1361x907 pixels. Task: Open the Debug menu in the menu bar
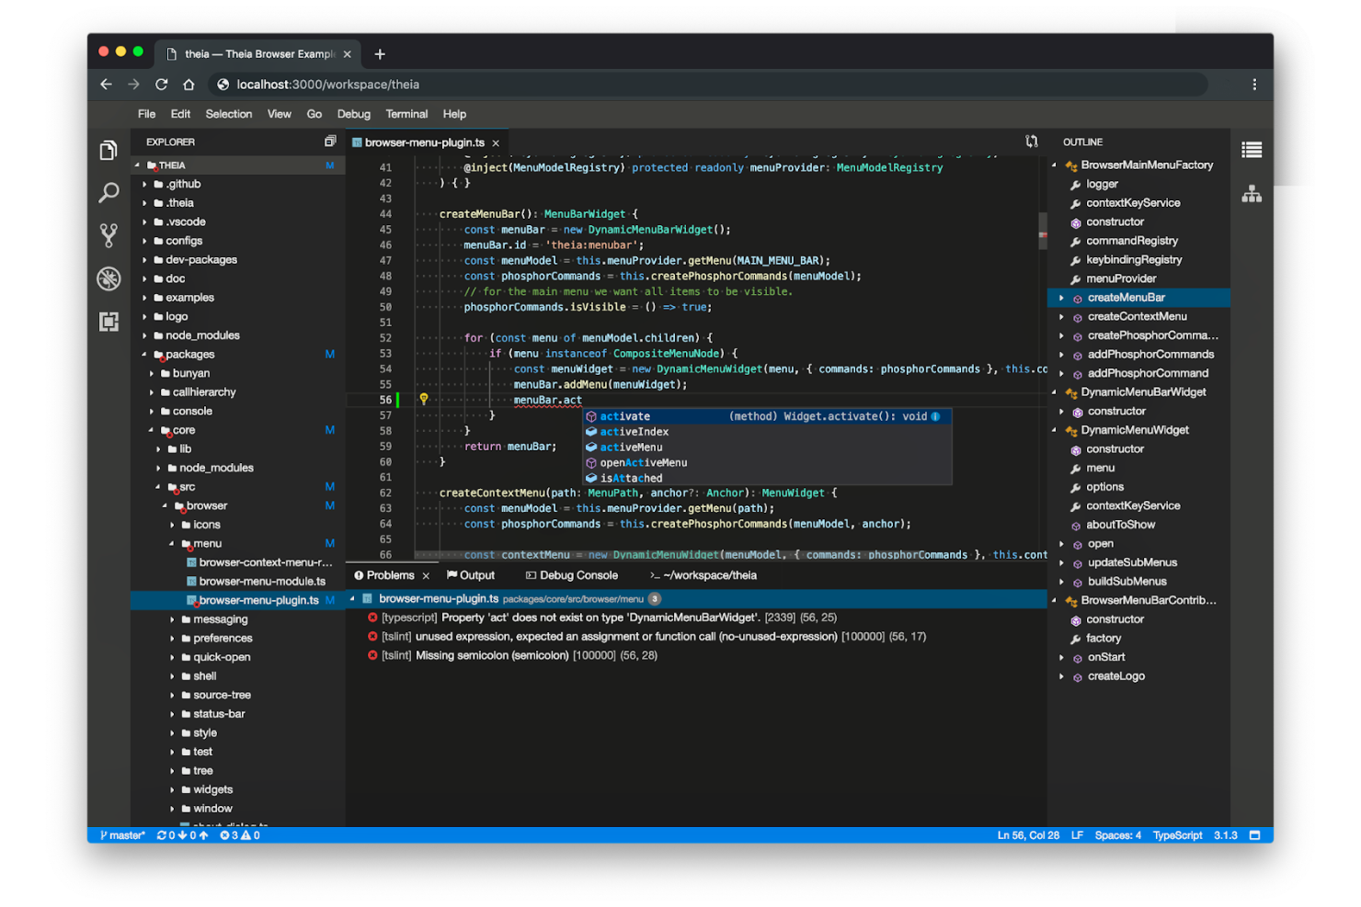[x=353, y=114]
